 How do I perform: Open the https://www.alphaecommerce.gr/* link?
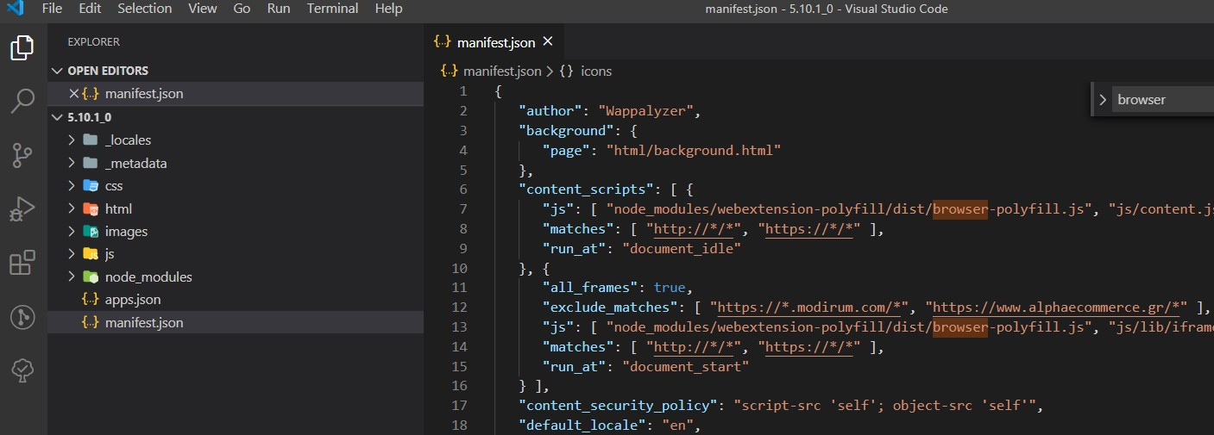[x=1060, y=308]
